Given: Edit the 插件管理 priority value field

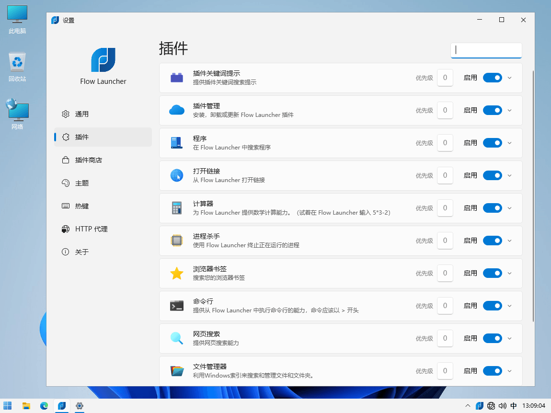Looking at the screenshot, I should [445, 110].
